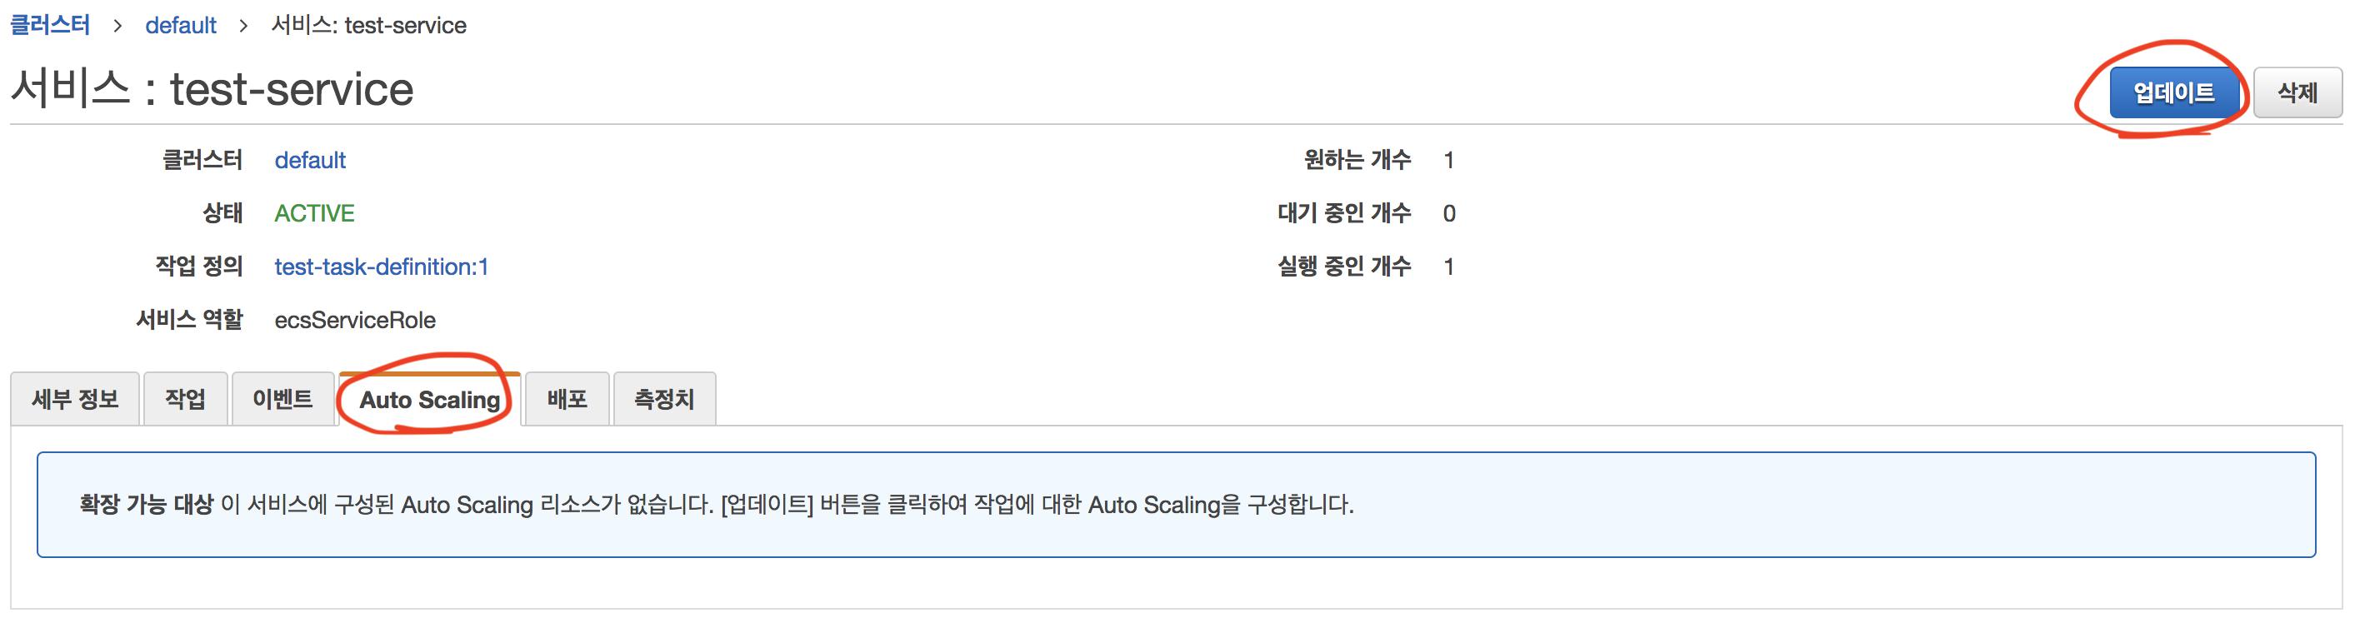Open the 클러스터 breadcrumb link
Screen dimensions: 2360x623
[50, 25]
